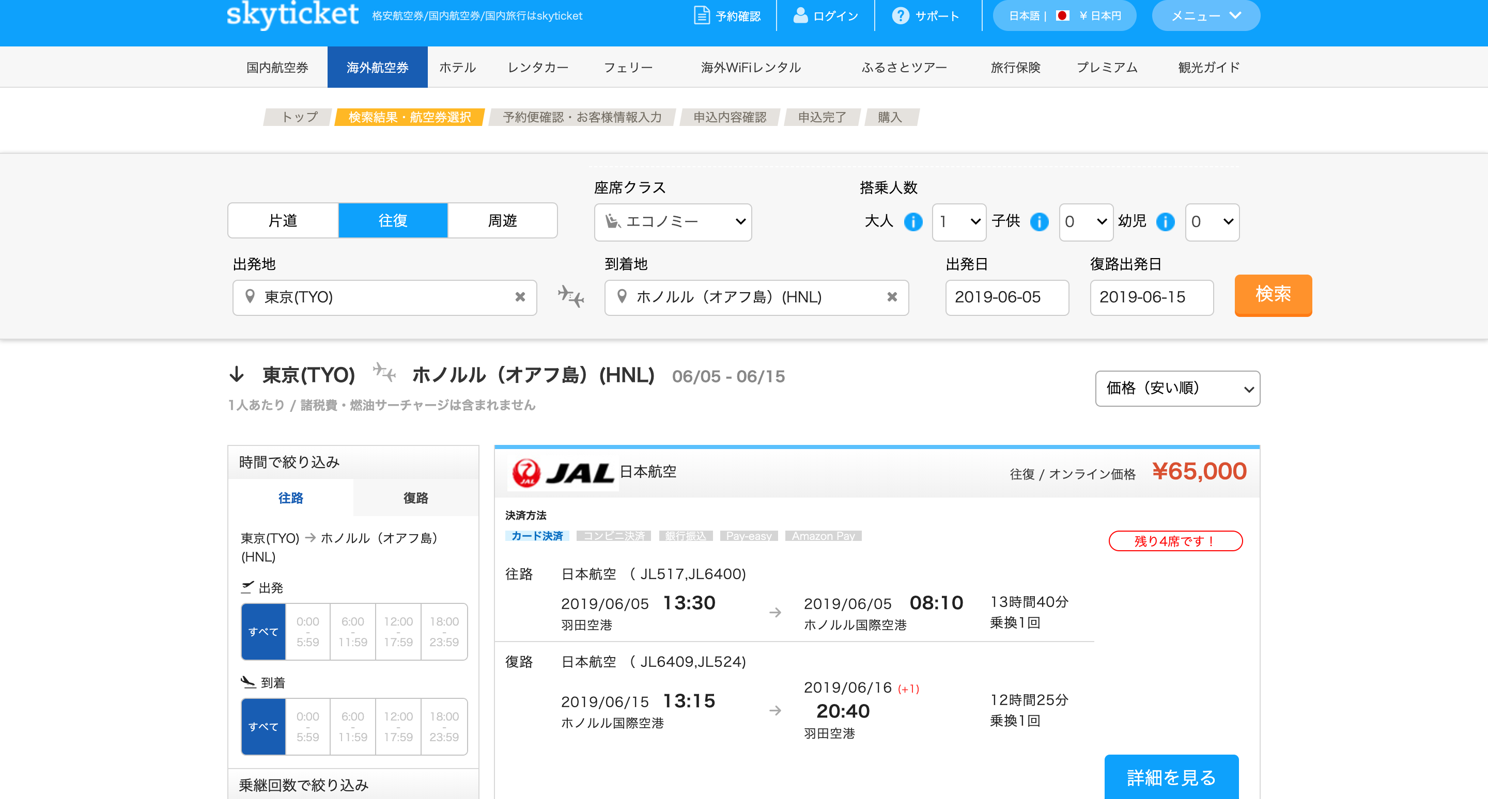Click the skyticket logo

tap(292, 14)
